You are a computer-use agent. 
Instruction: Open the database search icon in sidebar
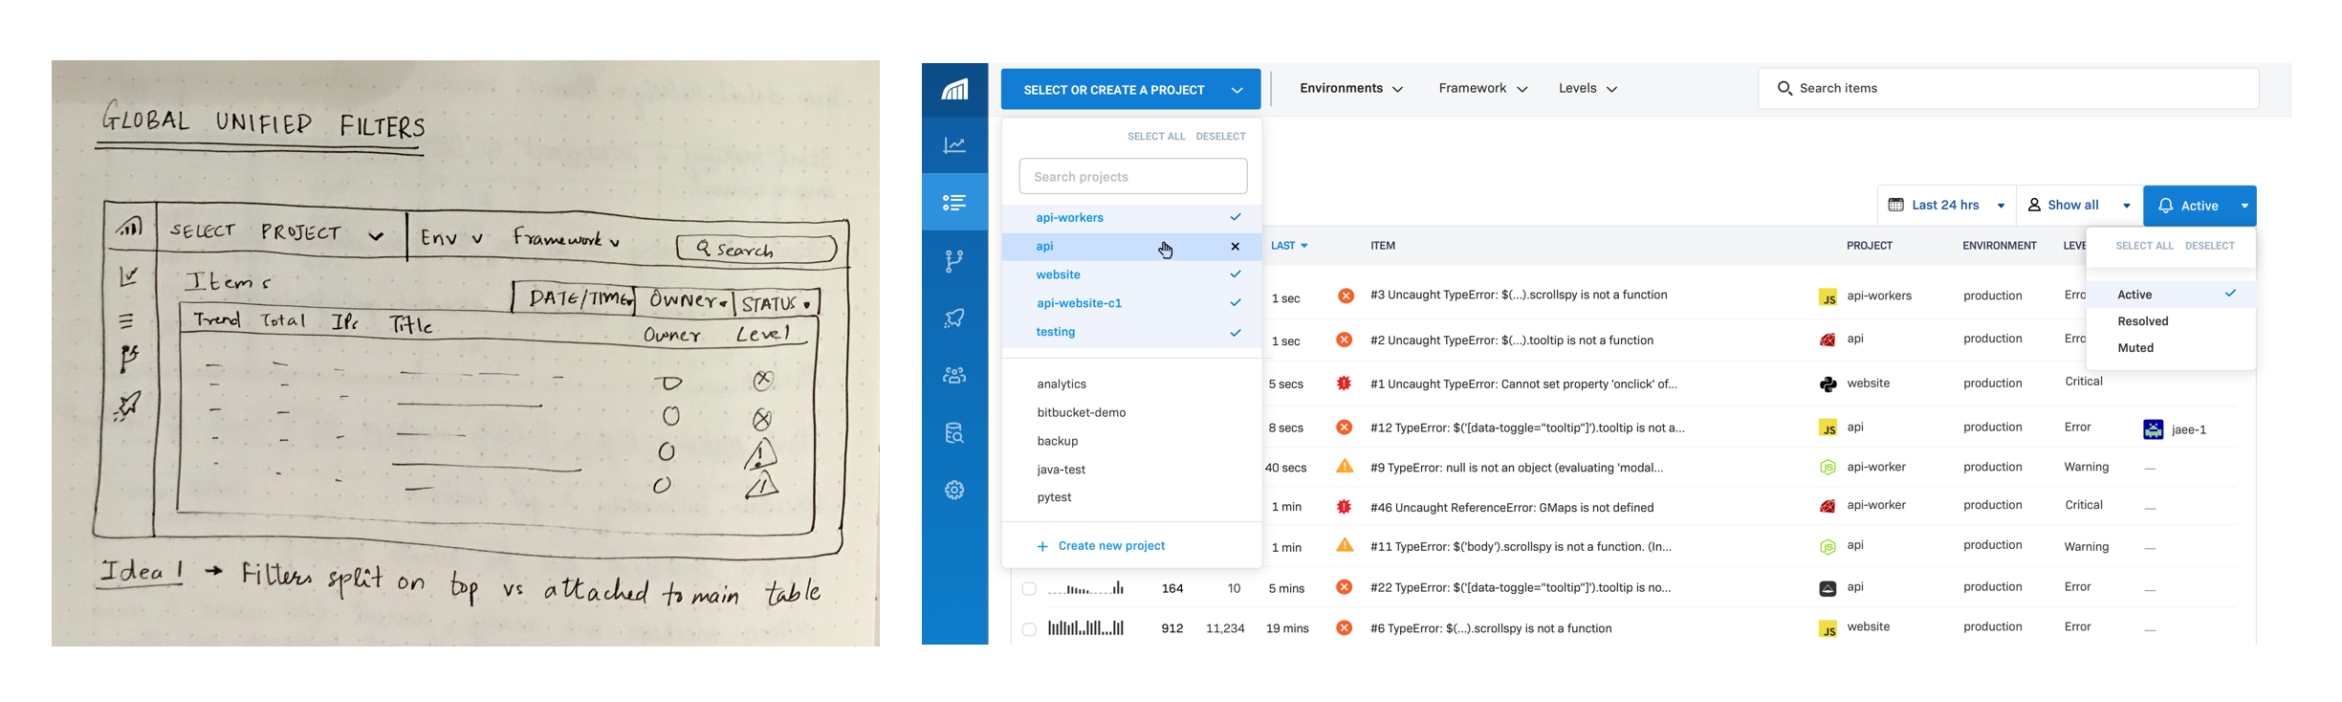pos(954,433)
